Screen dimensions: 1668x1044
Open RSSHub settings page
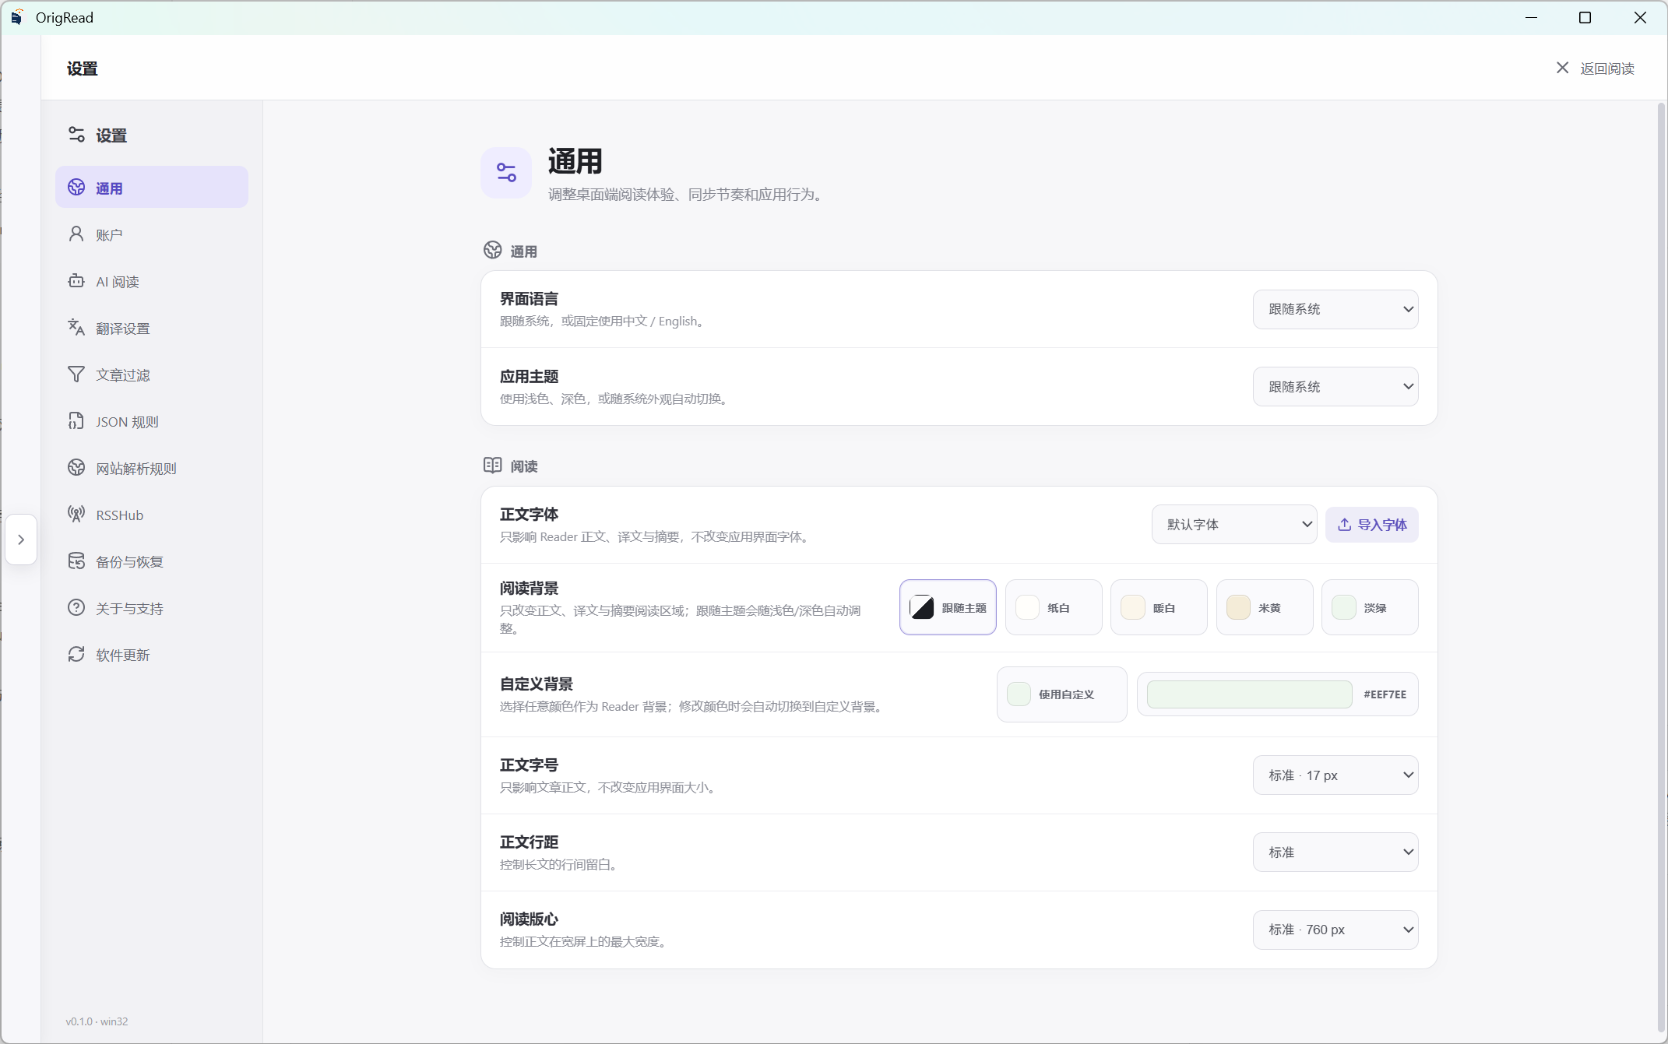point(152,515)
